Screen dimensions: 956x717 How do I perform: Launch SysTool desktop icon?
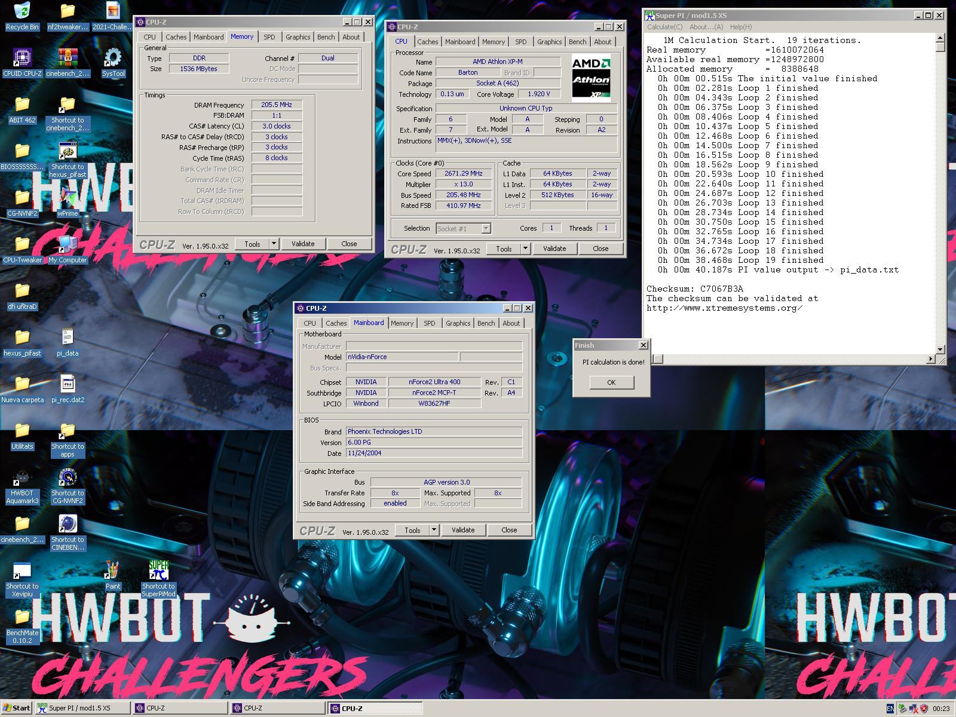(113, 63)
